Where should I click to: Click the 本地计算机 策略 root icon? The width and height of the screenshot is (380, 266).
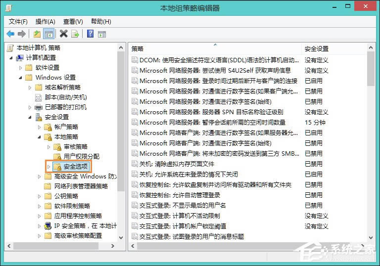point(10,48)
